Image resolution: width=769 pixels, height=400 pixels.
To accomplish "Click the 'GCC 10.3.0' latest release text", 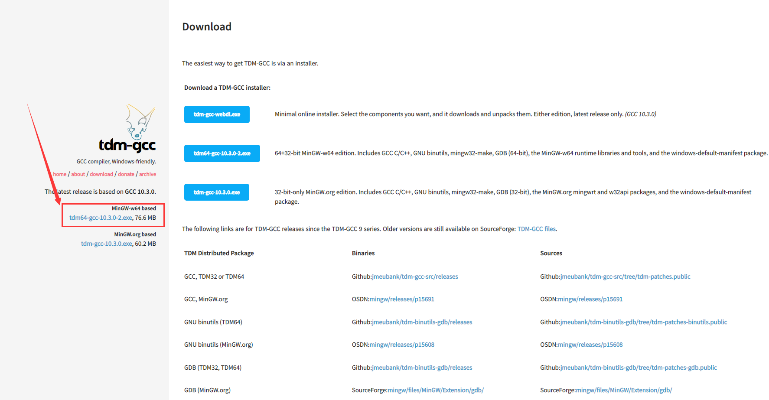I will click(x=140, y=192).
